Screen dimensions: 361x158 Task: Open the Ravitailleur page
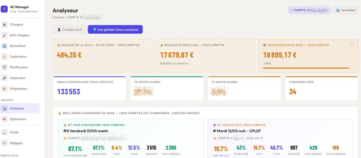pyautogui.click(x=20, y=46)
